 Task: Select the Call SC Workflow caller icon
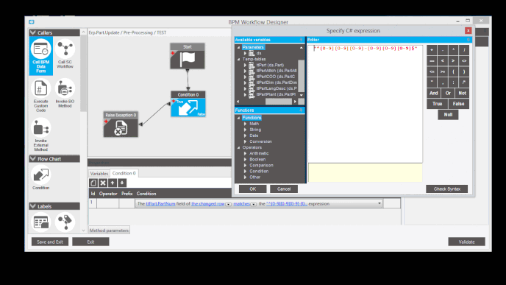tap(65, 49)
